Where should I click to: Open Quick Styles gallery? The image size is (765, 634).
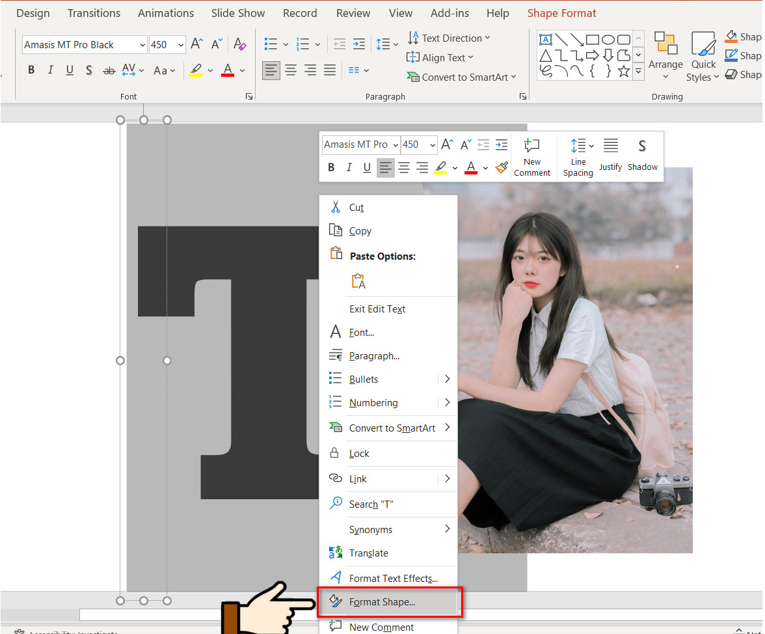703,56
